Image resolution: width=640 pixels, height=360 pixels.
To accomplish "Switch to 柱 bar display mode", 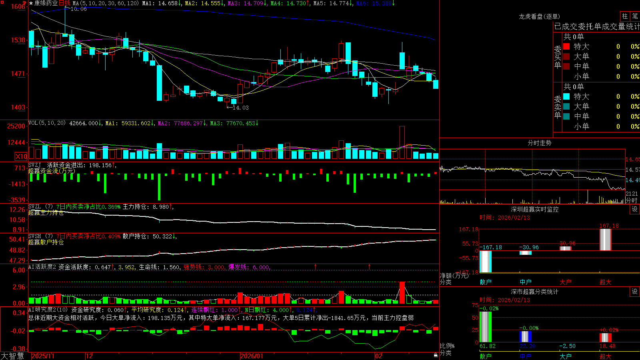I will [x=625, y=16].
